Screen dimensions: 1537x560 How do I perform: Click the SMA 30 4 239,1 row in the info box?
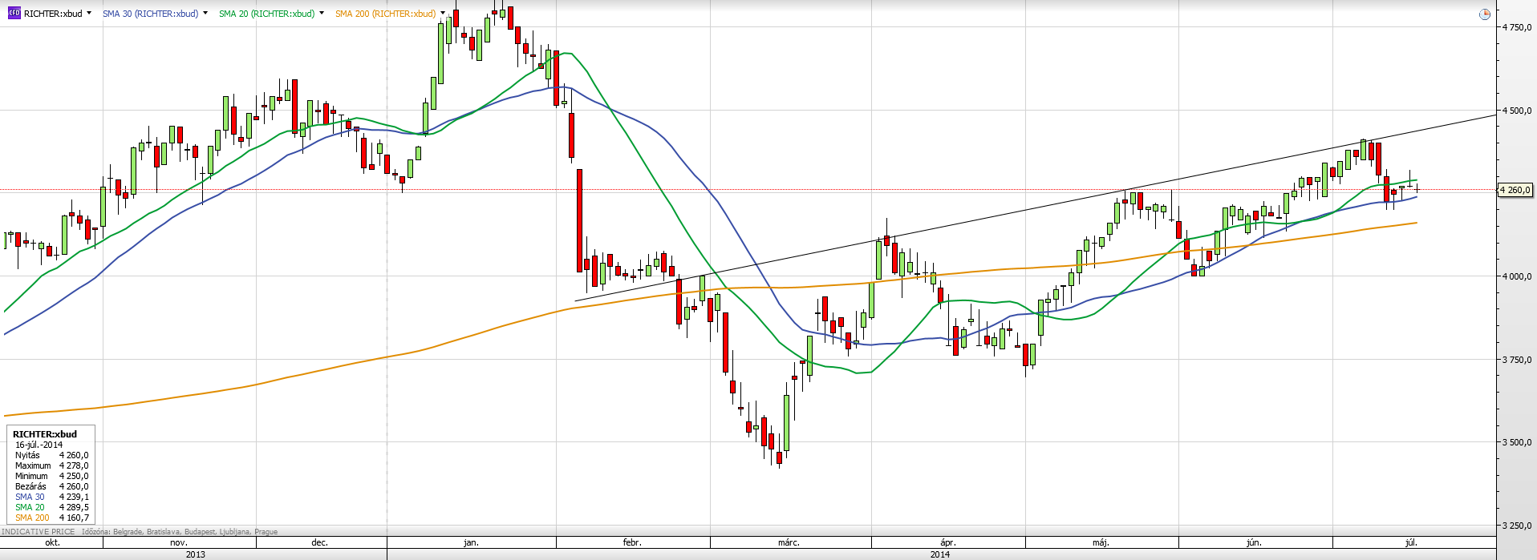(52, 497)
